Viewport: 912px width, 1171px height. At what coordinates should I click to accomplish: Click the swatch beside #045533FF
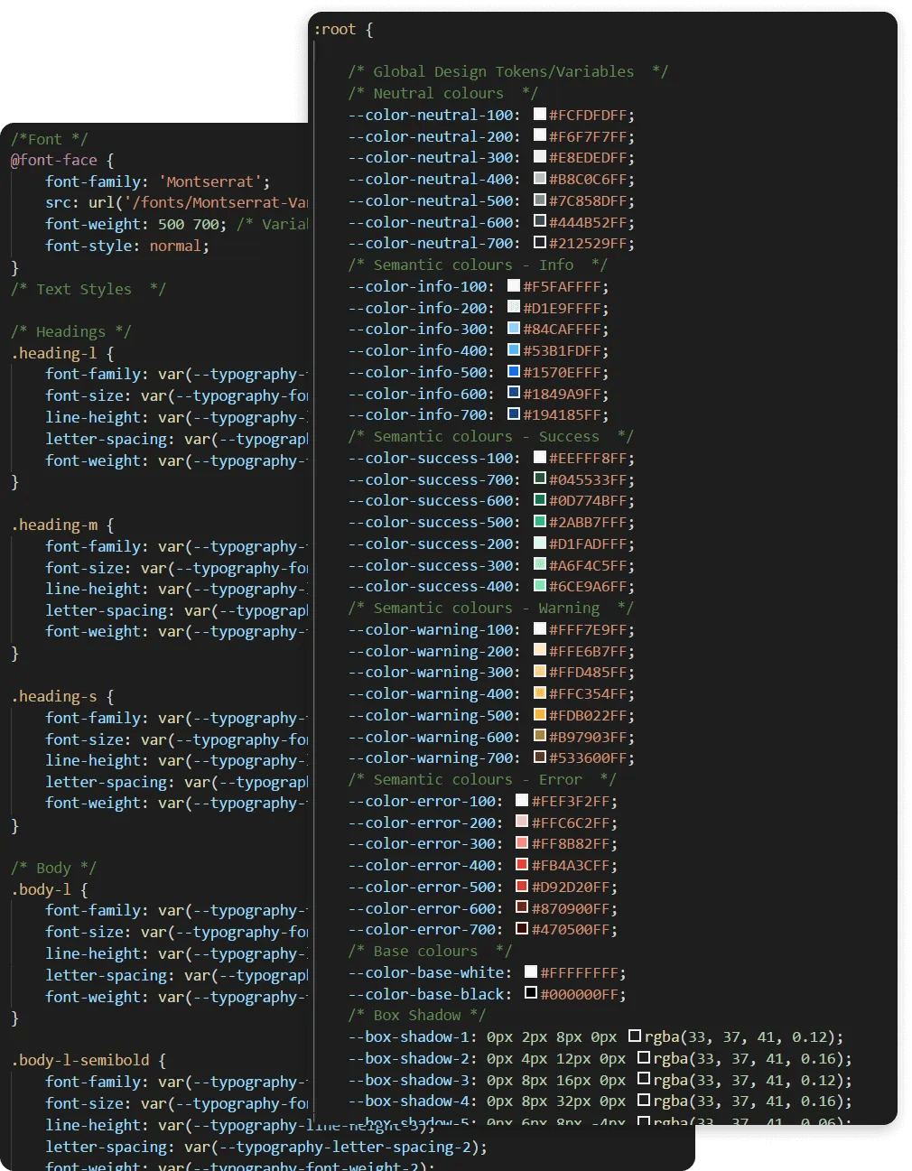pos(540,479)
